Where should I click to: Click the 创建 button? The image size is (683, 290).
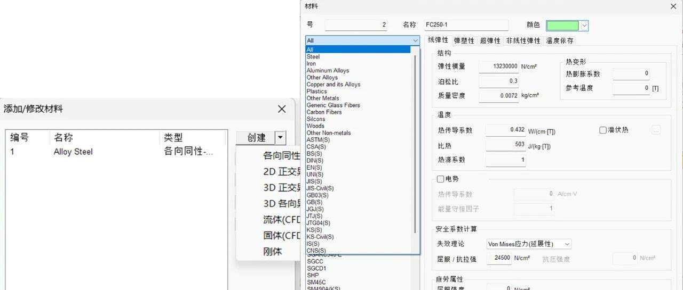click(x=256, y=138)
